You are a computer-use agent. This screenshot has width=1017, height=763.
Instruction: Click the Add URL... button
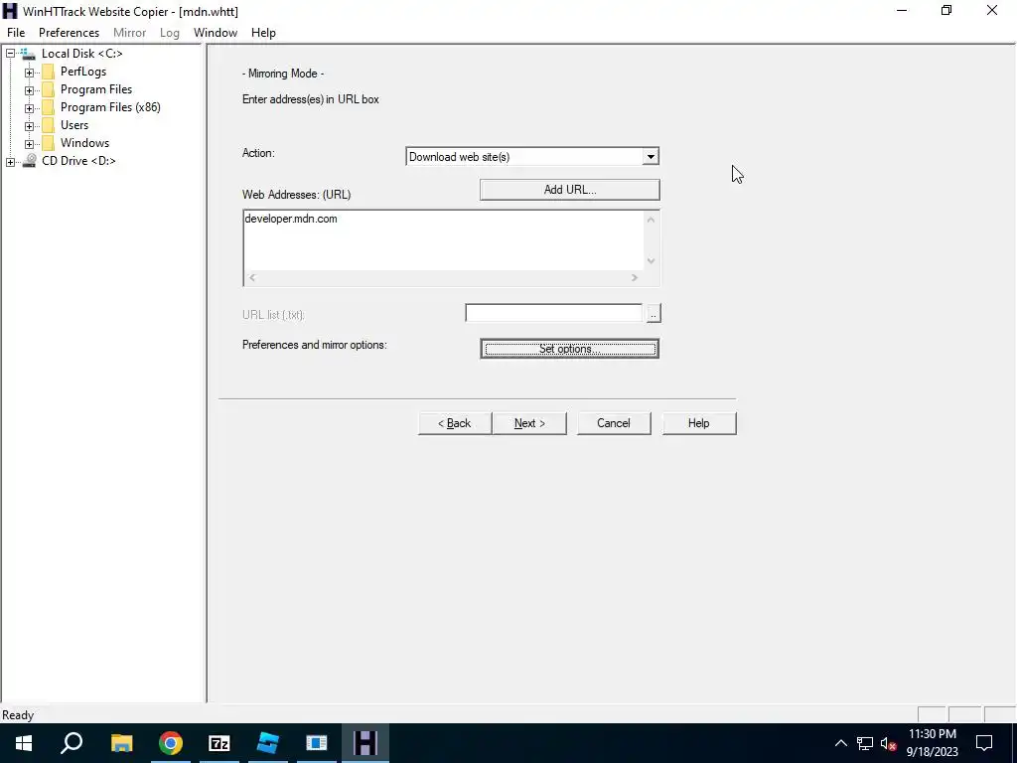pyautogui.click(x=569, y=190)
